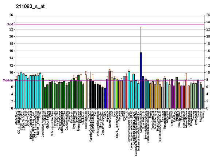Select the Colorectaladenocarcinoma axis label
The height and width of the screenshot is (158, 219).
coord(148,127)
